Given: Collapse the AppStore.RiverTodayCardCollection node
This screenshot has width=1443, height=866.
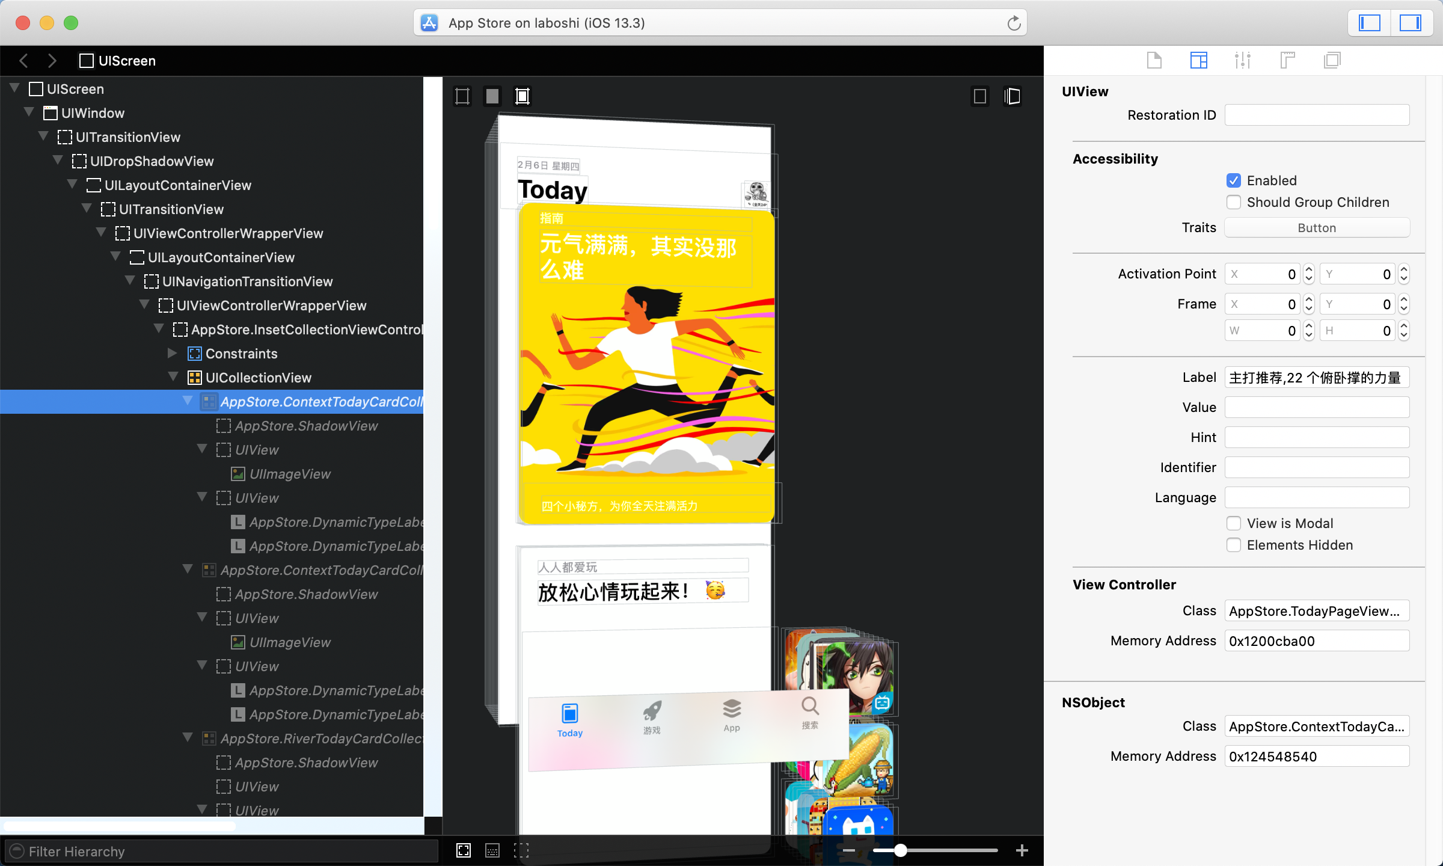Looking at the screenshot, I should (x=188, y=738).
